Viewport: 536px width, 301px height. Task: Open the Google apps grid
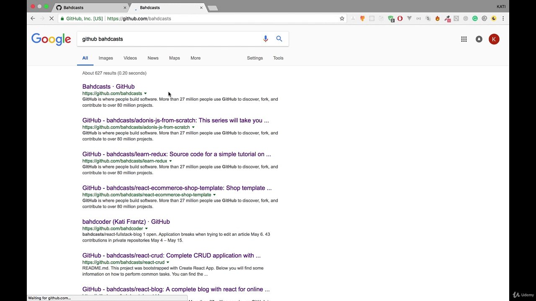[464, 39]
